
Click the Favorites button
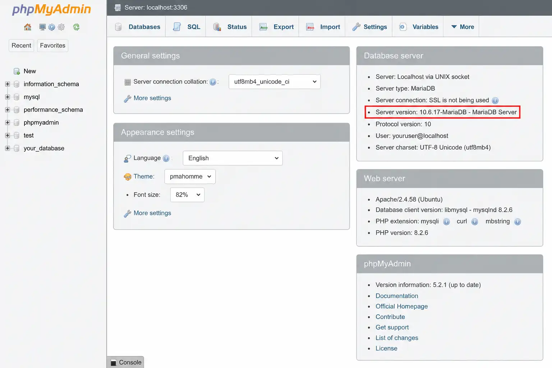point(52,46)
